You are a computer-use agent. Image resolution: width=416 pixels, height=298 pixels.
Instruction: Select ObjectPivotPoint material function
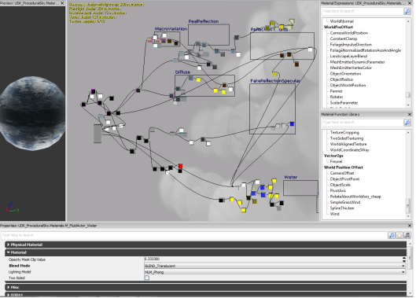344,179
